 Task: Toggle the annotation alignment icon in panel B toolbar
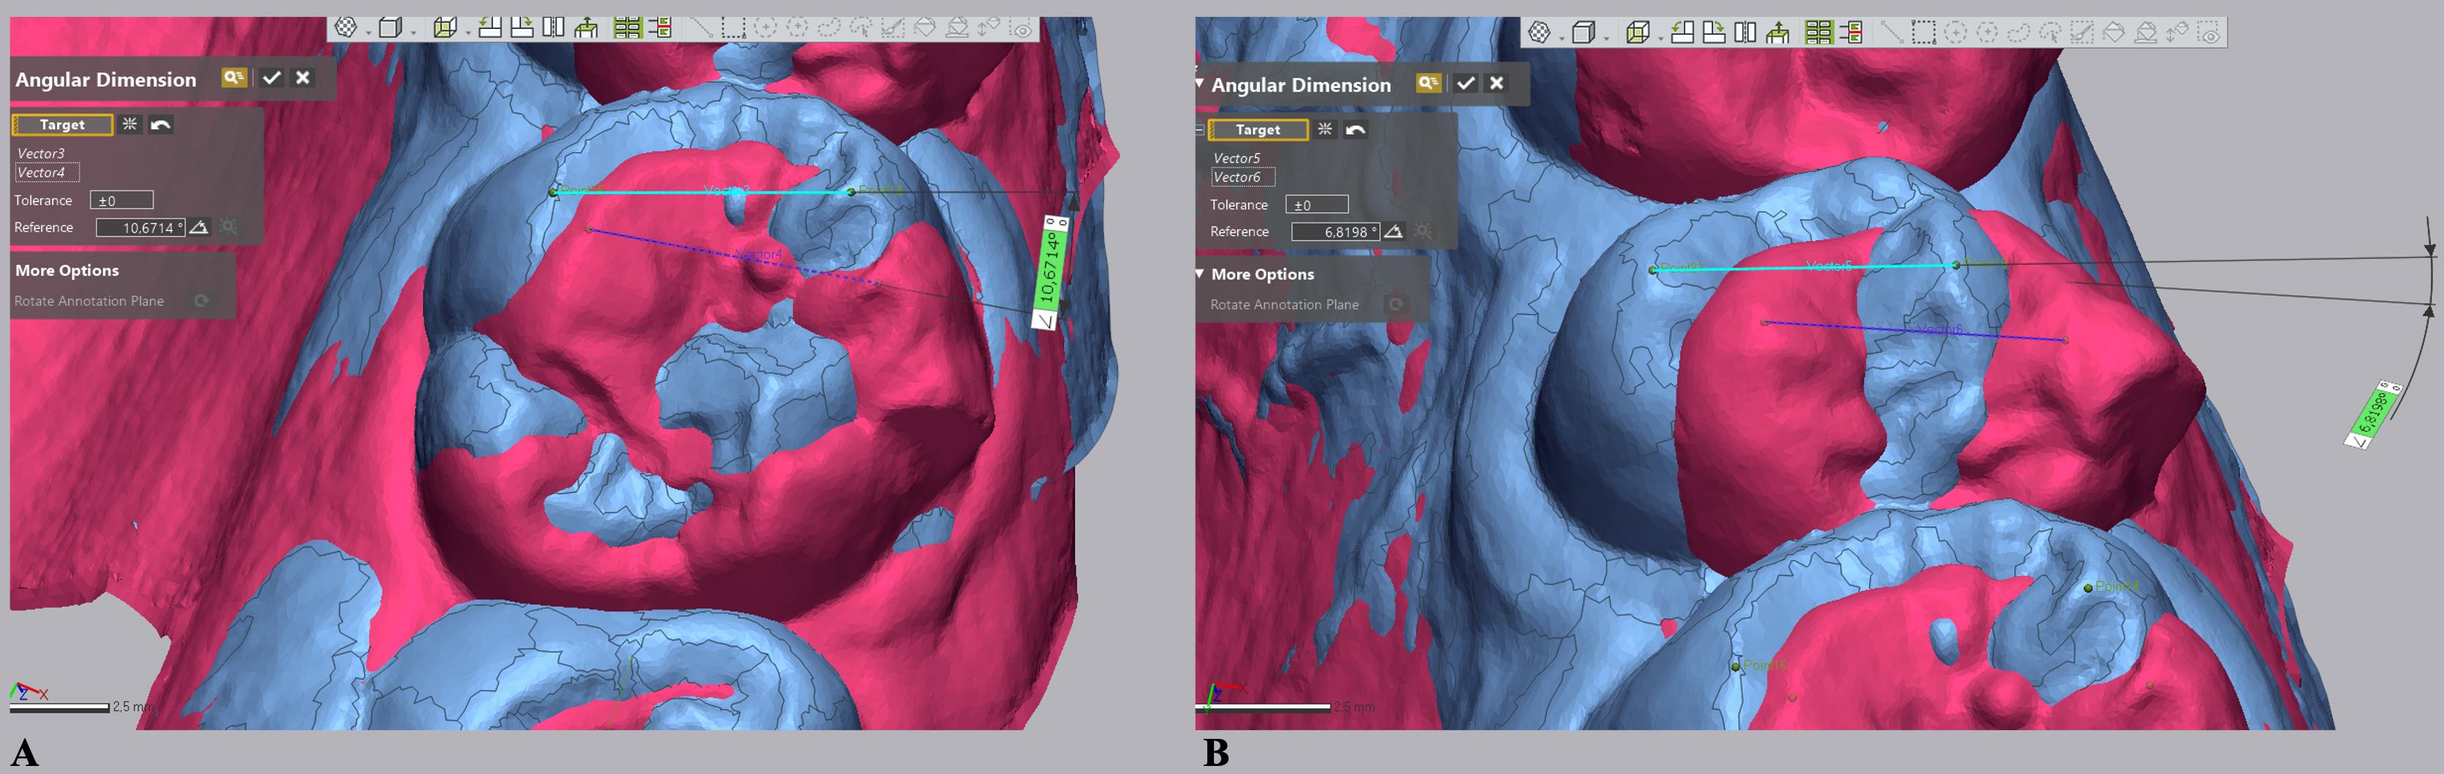point(1851,32)
